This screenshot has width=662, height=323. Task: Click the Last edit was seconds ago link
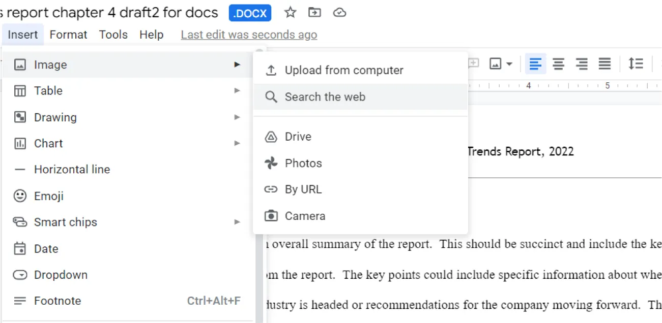248,35
